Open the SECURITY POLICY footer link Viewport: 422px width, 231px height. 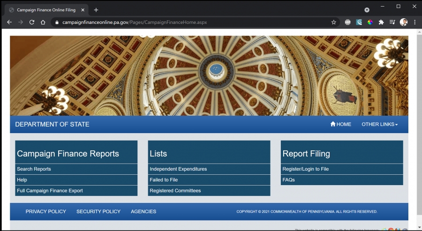pos(98,212)
